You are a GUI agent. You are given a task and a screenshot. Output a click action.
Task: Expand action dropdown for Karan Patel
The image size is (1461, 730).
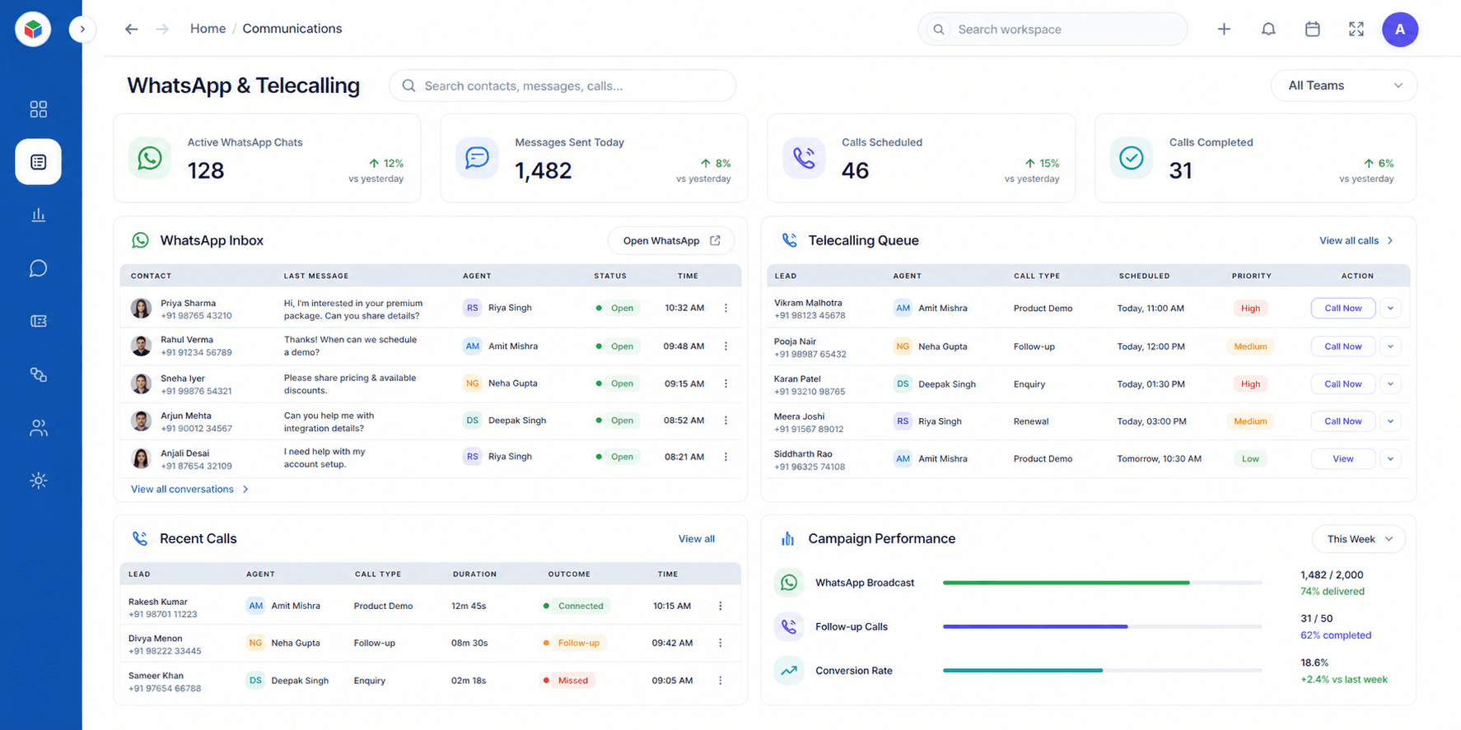[x=1390, y=384]
